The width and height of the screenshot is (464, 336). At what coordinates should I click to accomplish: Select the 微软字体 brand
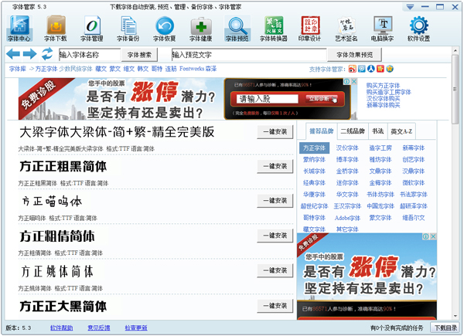click(x=414, y=183)
